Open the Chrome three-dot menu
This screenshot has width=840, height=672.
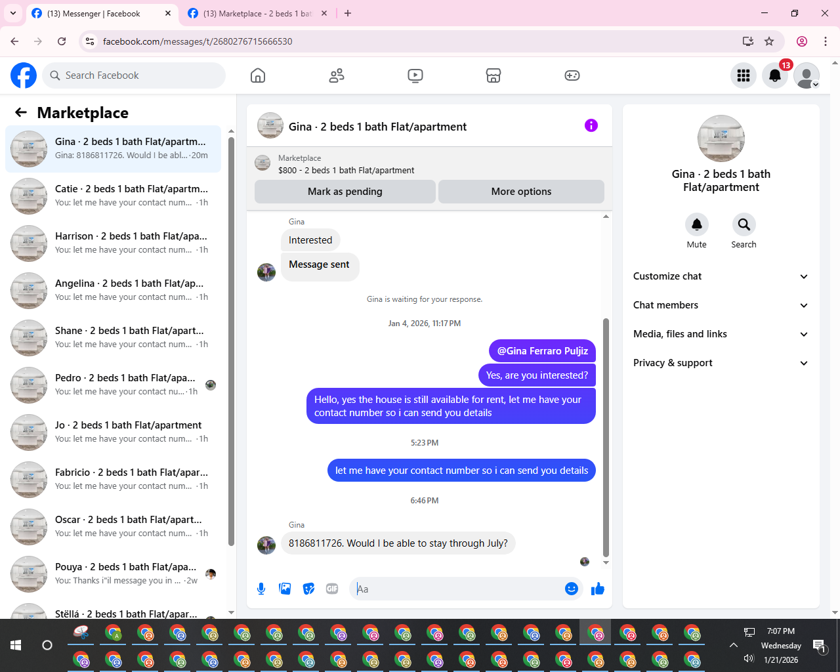coord(826,41)
